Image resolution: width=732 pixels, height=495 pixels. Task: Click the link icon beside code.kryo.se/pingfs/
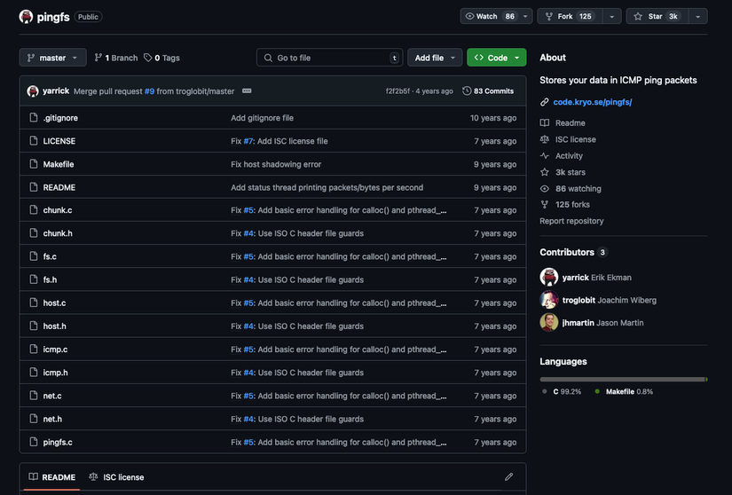[544, 102]
